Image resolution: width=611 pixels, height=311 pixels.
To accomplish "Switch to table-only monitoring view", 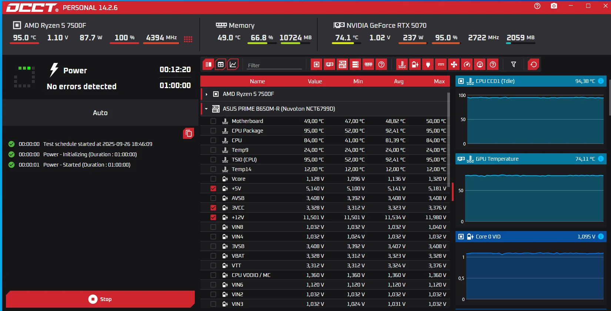I will tap(221, 64).
